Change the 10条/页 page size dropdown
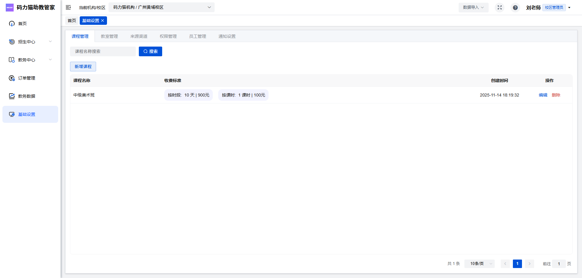Image resolution: width=582 pixels, height=278 pixels. [479, 264]
